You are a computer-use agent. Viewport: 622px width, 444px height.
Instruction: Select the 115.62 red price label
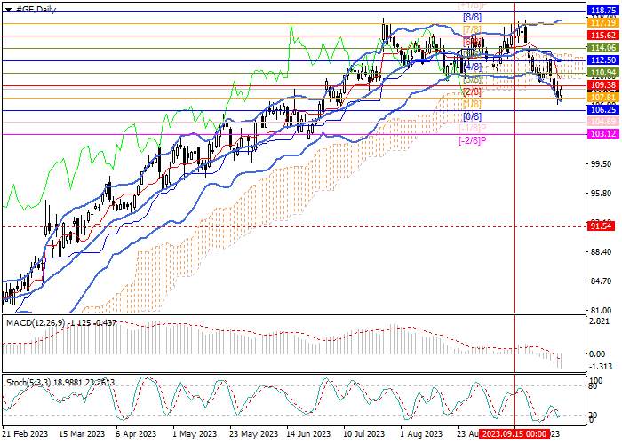(602, 36)
